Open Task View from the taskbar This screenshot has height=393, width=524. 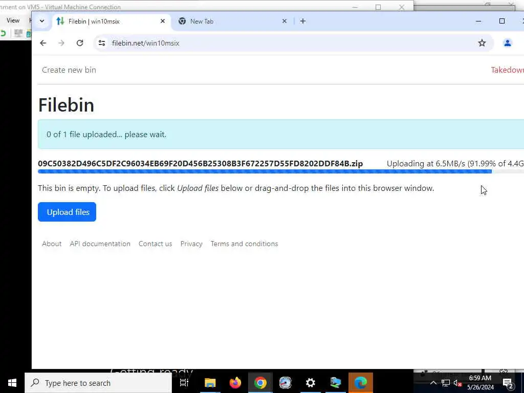coord(184,383)
